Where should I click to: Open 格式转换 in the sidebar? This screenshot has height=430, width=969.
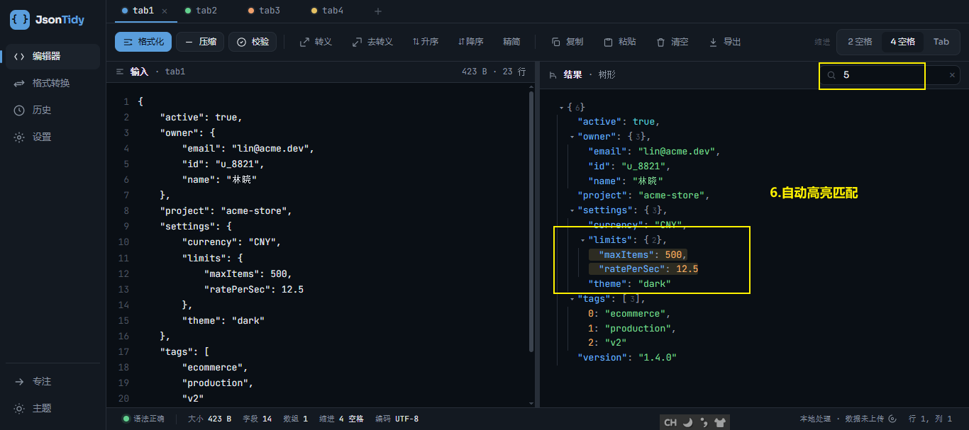tap(52, 83)
